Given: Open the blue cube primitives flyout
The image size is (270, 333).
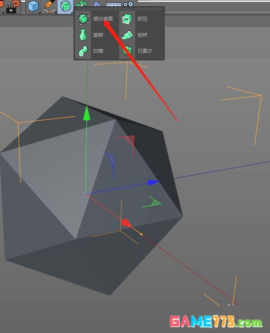Looking at the screenshot, I should pos(33,6).
